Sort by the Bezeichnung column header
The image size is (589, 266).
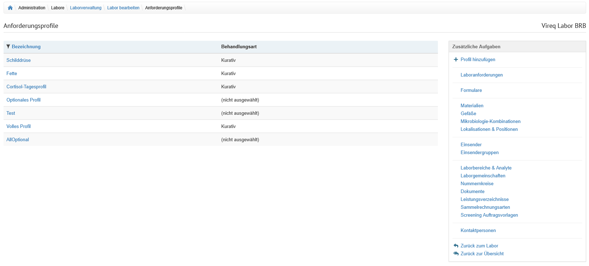tap(26, 47)
